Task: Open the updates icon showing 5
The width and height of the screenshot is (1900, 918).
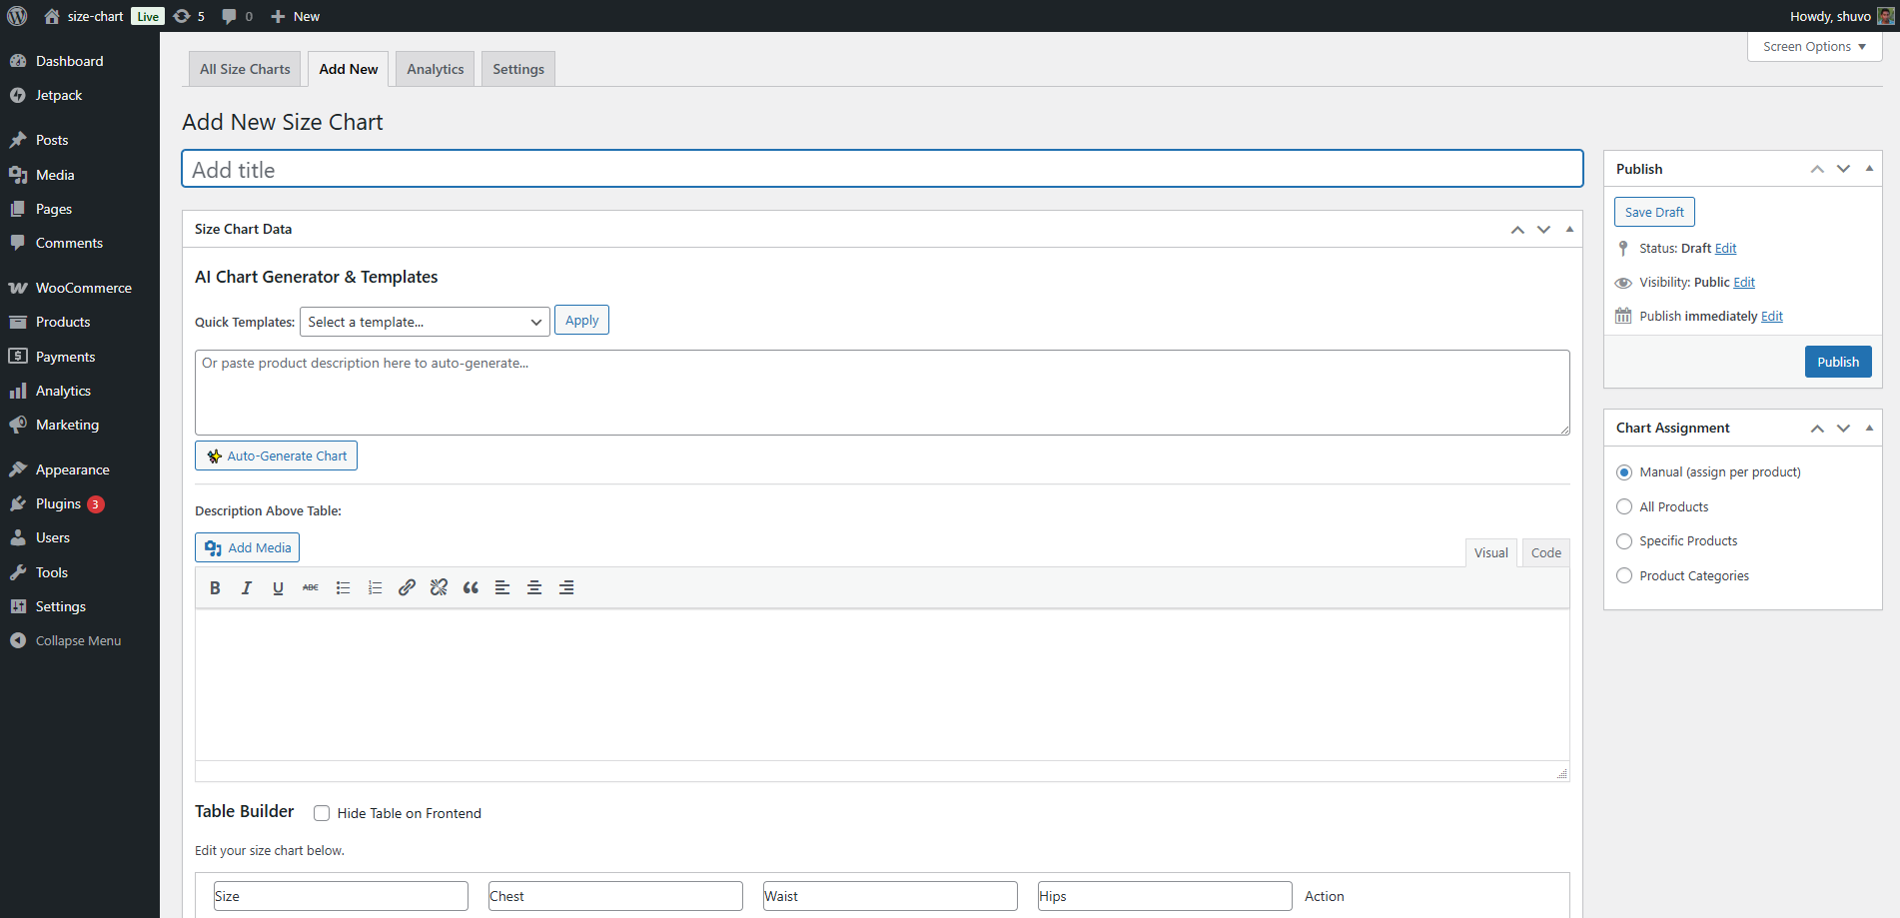Action: pyautogui.click(x=189, y=16)
